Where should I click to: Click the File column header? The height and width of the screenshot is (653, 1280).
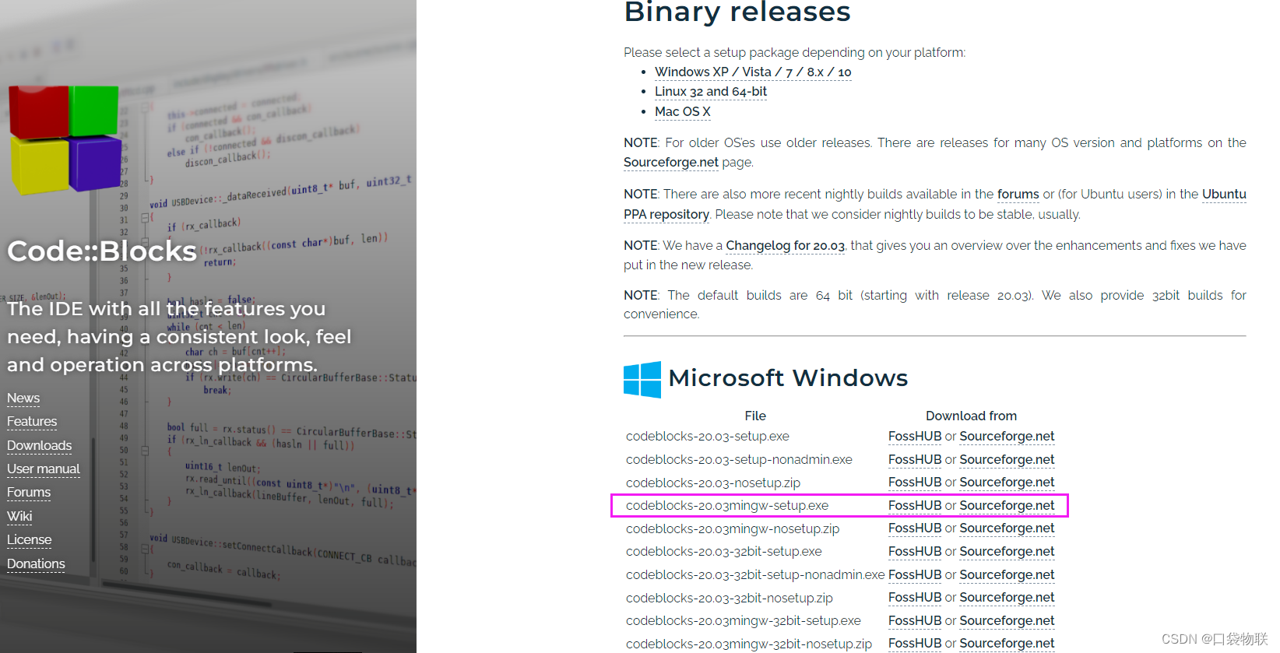pos(755,416)
